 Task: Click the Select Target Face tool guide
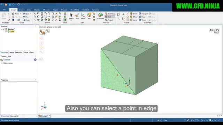click(43, 32)
